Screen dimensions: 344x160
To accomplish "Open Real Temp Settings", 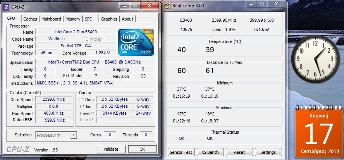I will [x=268, y=152].
